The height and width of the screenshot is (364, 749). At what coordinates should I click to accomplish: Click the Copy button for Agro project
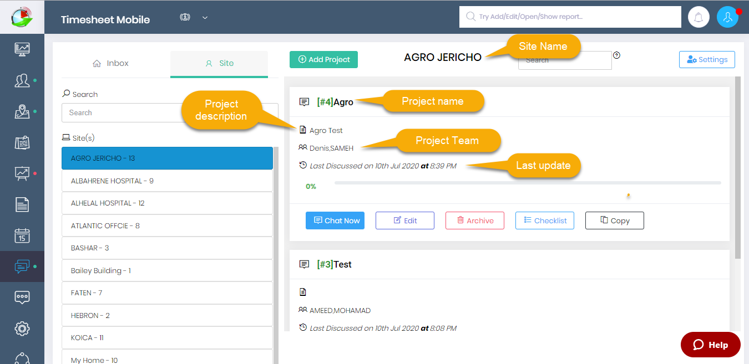615,221
